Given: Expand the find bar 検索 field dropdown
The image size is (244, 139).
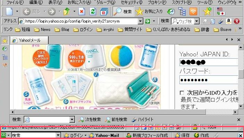Looking at the screenshot, I should tap(72, 120).
